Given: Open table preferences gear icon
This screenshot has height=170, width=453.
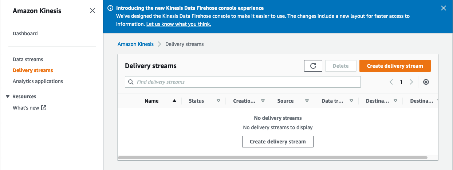Looking at the screenshot, I should [x=426, y=82].
